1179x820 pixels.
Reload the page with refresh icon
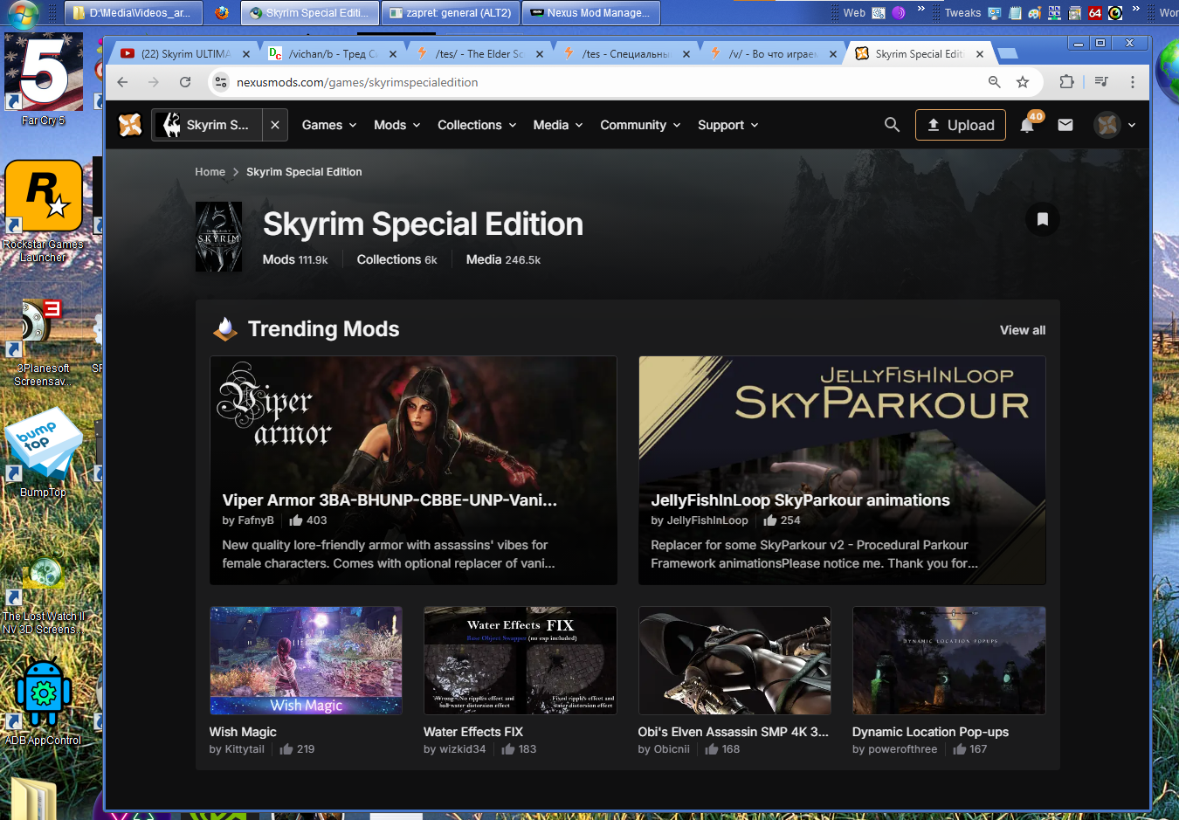pos(185,82)
